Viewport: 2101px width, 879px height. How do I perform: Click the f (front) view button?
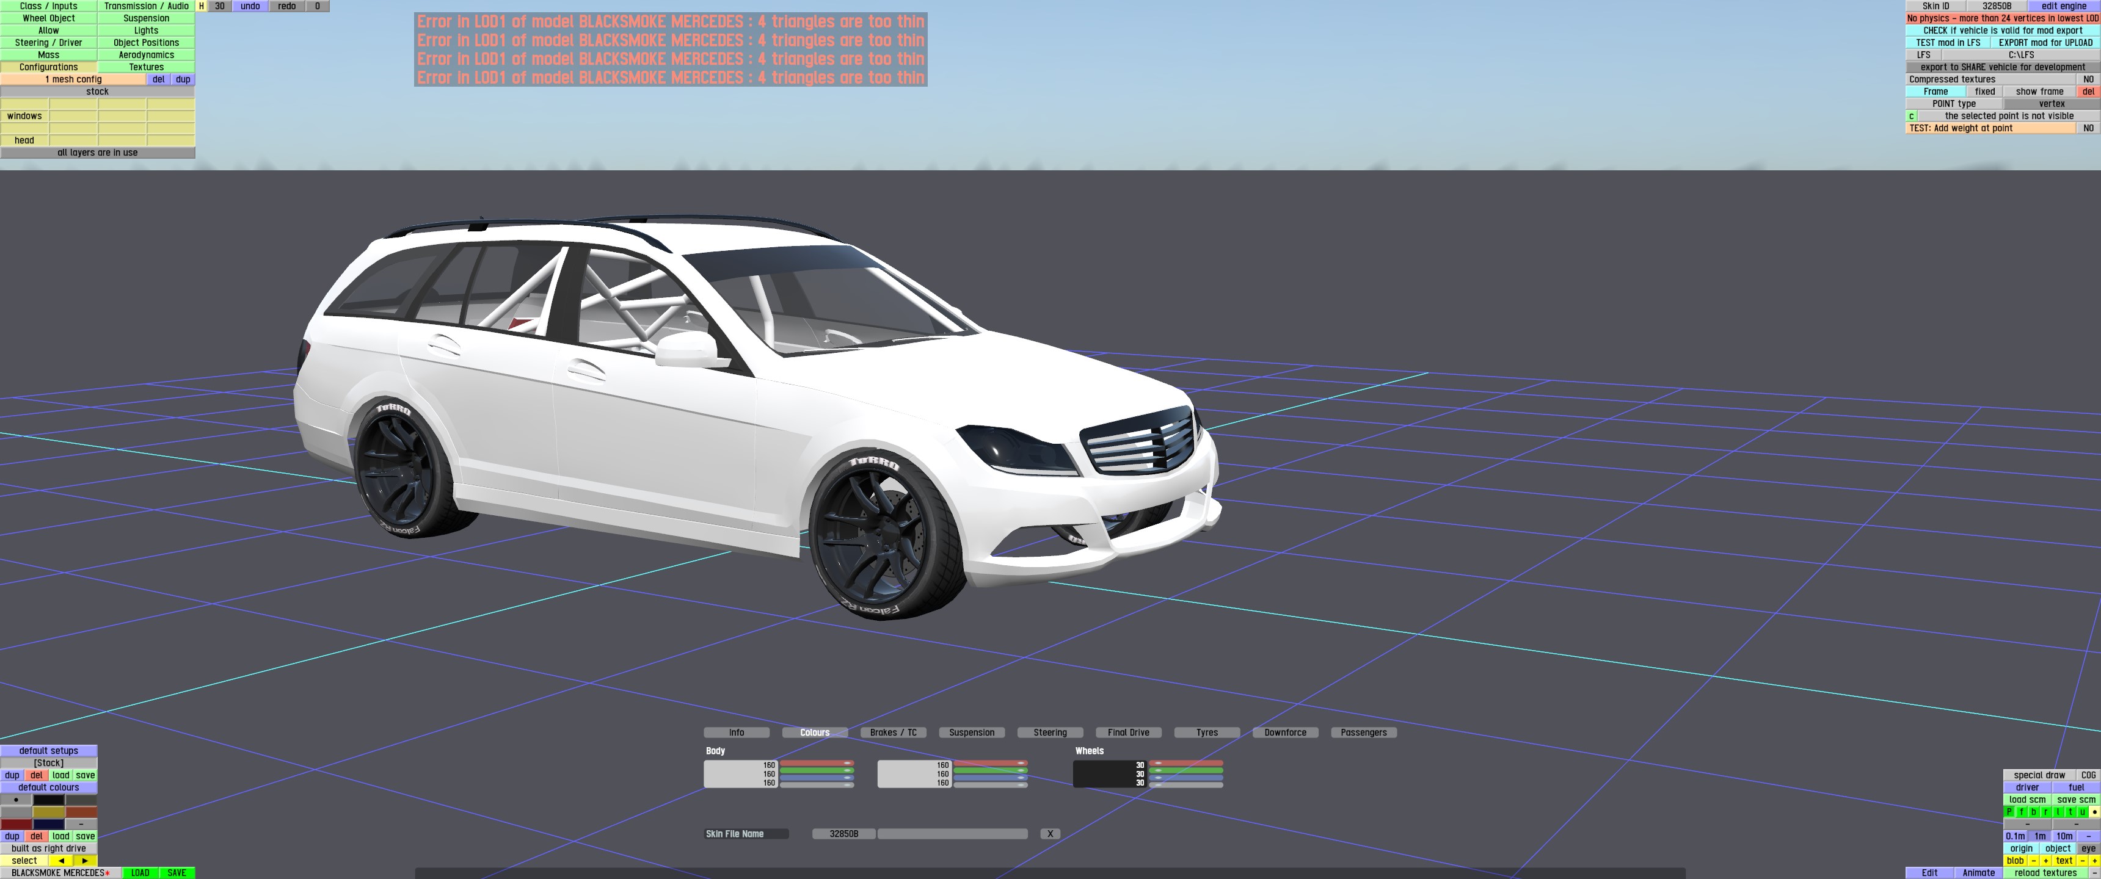[2022, 811]
